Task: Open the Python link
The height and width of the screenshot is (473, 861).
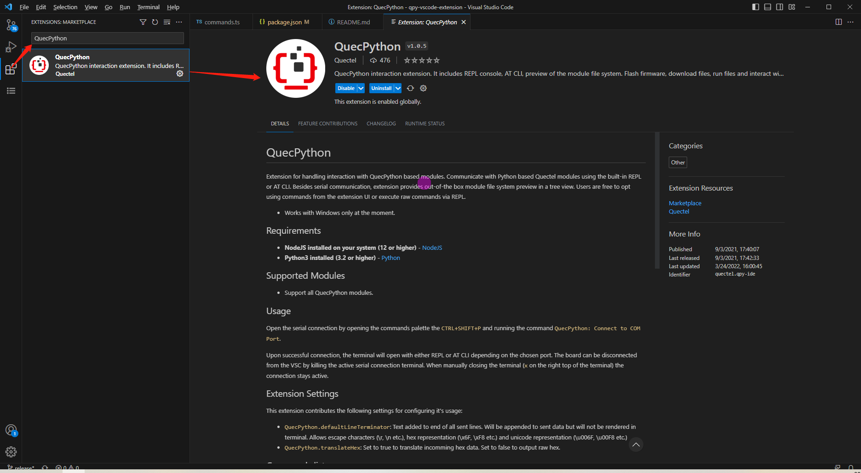Action: click(x=390, y=258)
